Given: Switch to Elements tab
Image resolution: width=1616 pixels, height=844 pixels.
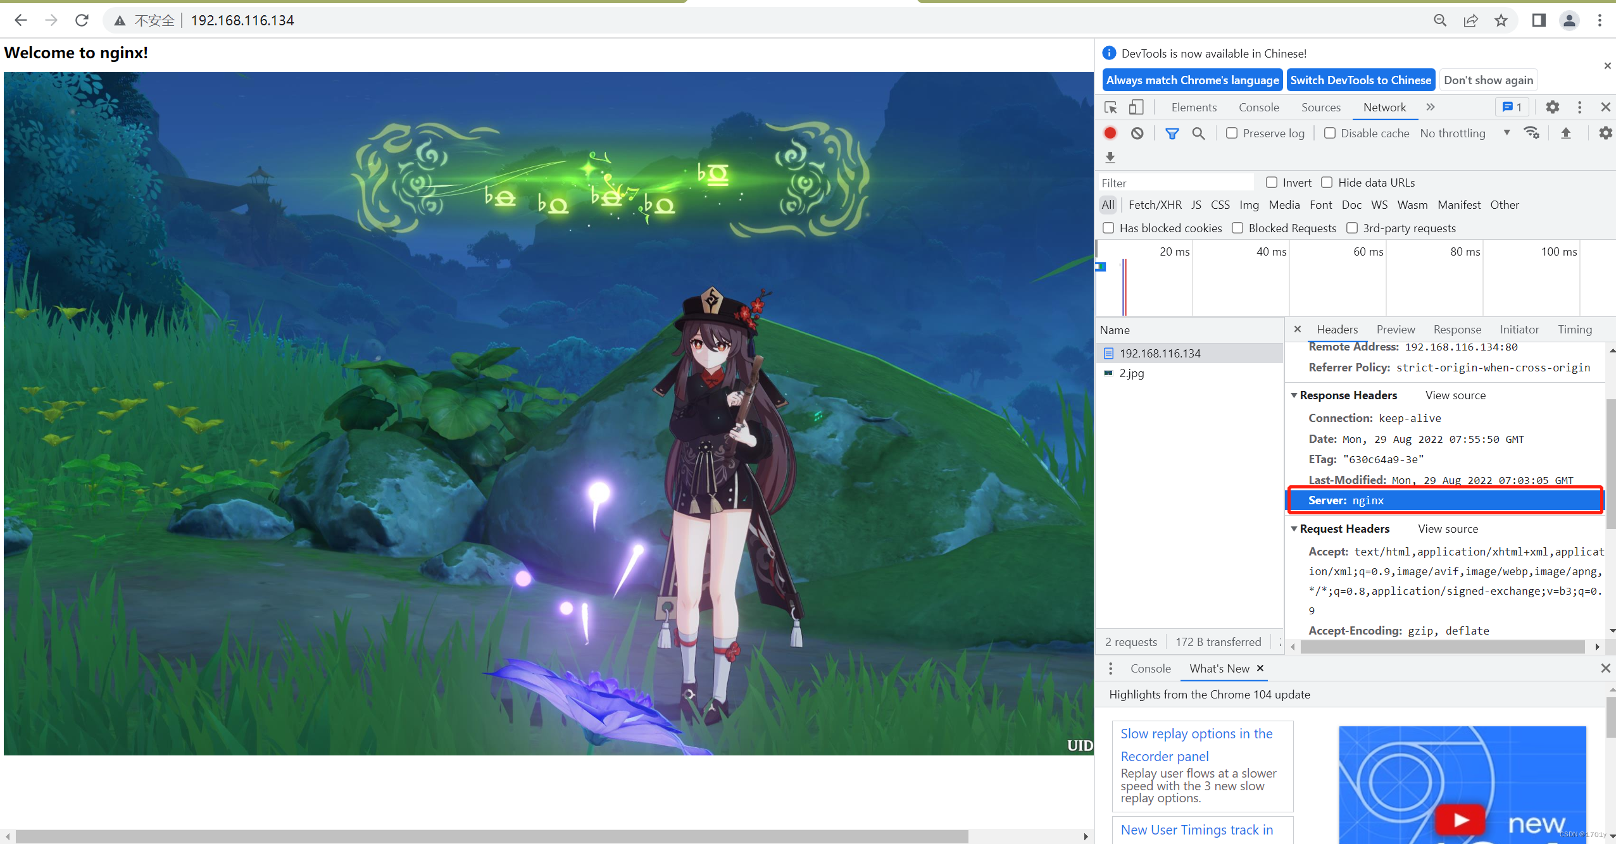Looking at the screenshot, I should [1194, 107].
